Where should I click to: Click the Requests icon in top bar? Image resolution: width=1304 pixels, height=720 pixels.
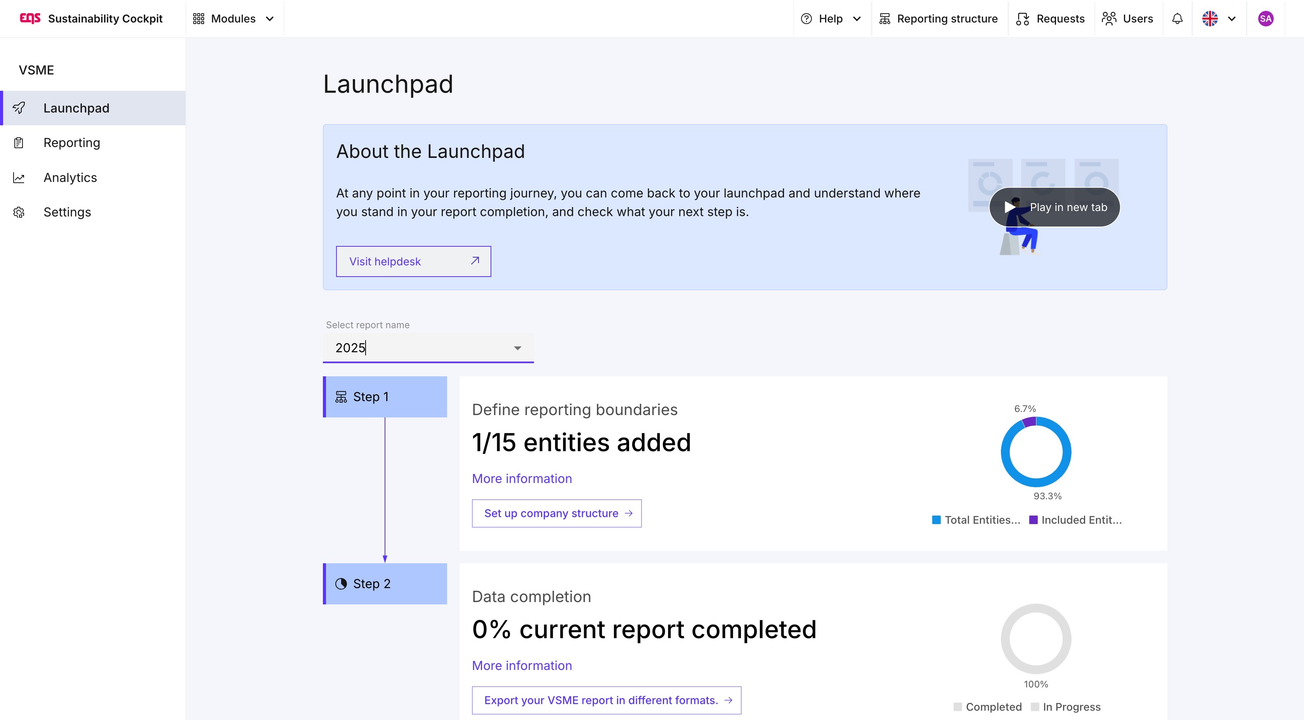[x=1023, y=19]
